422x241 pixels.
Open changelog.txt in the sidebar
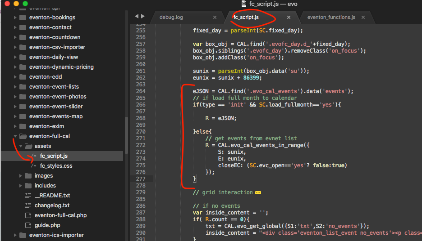pyautogui.click(x=52, y=205)
